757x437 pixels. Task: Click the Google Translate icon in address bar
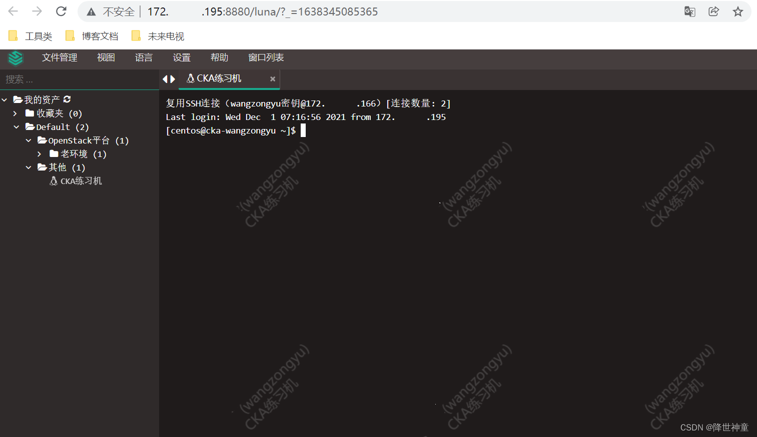[x=689, y=11]
